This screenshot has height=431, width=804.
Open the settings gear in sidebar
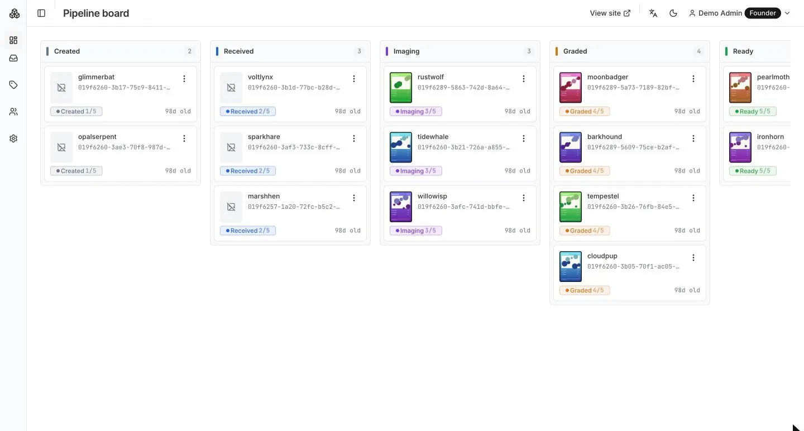pyautogui.click(x=13, y=138)
